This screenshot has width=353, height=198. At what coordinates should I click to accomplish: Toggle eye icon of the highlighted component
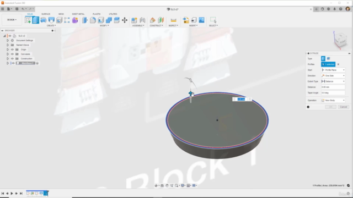pos(13,63)
